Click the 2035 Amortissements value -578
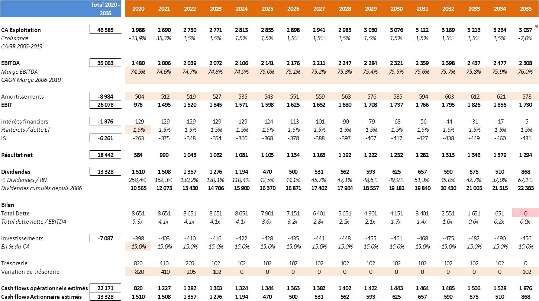The width and height of the screenshot is (539, 301). tap(526, 97)
